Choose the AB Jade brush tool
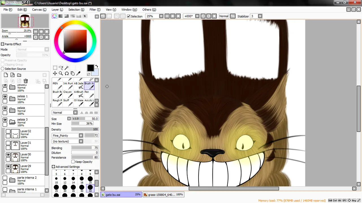This screenshot has width=362, height=203. click(x=79, y=86)
